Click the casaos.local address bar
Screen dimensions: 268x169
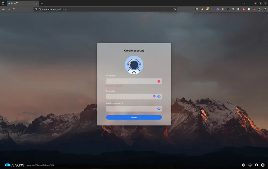point(105,9)
